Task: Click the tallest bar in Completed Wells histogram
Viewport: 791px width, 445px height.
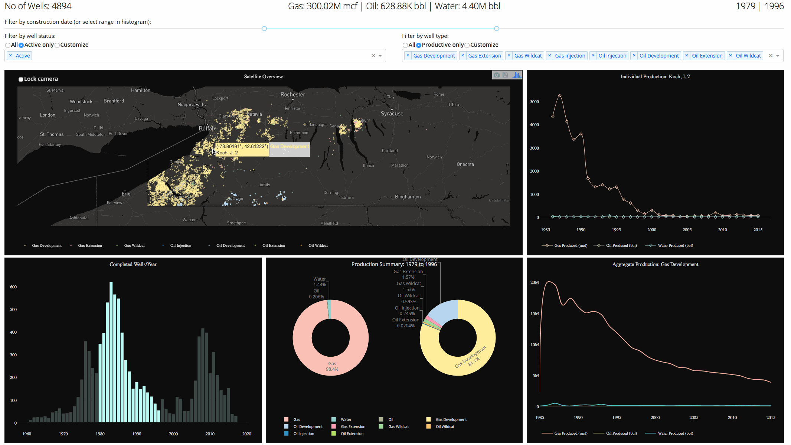Action: [x=111, y=352]
